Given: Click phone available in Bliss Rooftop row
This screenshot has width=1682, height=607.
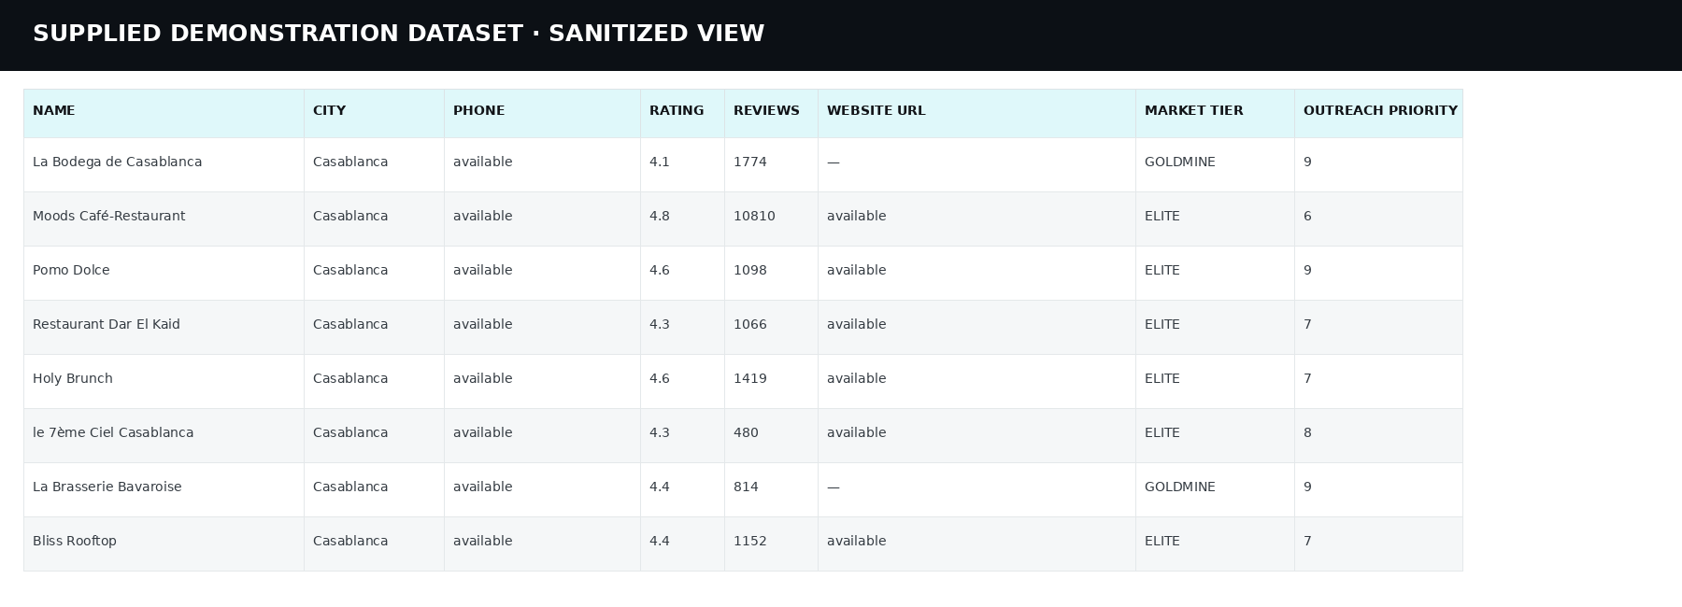Looking at the screenshot, I should tap(482, 541).
